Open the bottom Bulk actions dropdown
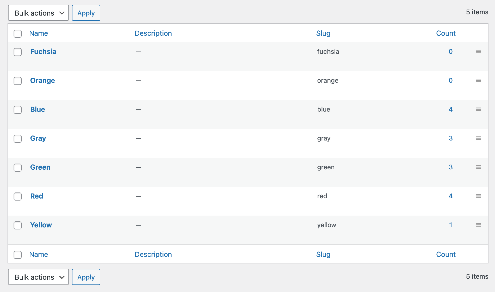This screenshot has height=292, width=495. (38, 277)
